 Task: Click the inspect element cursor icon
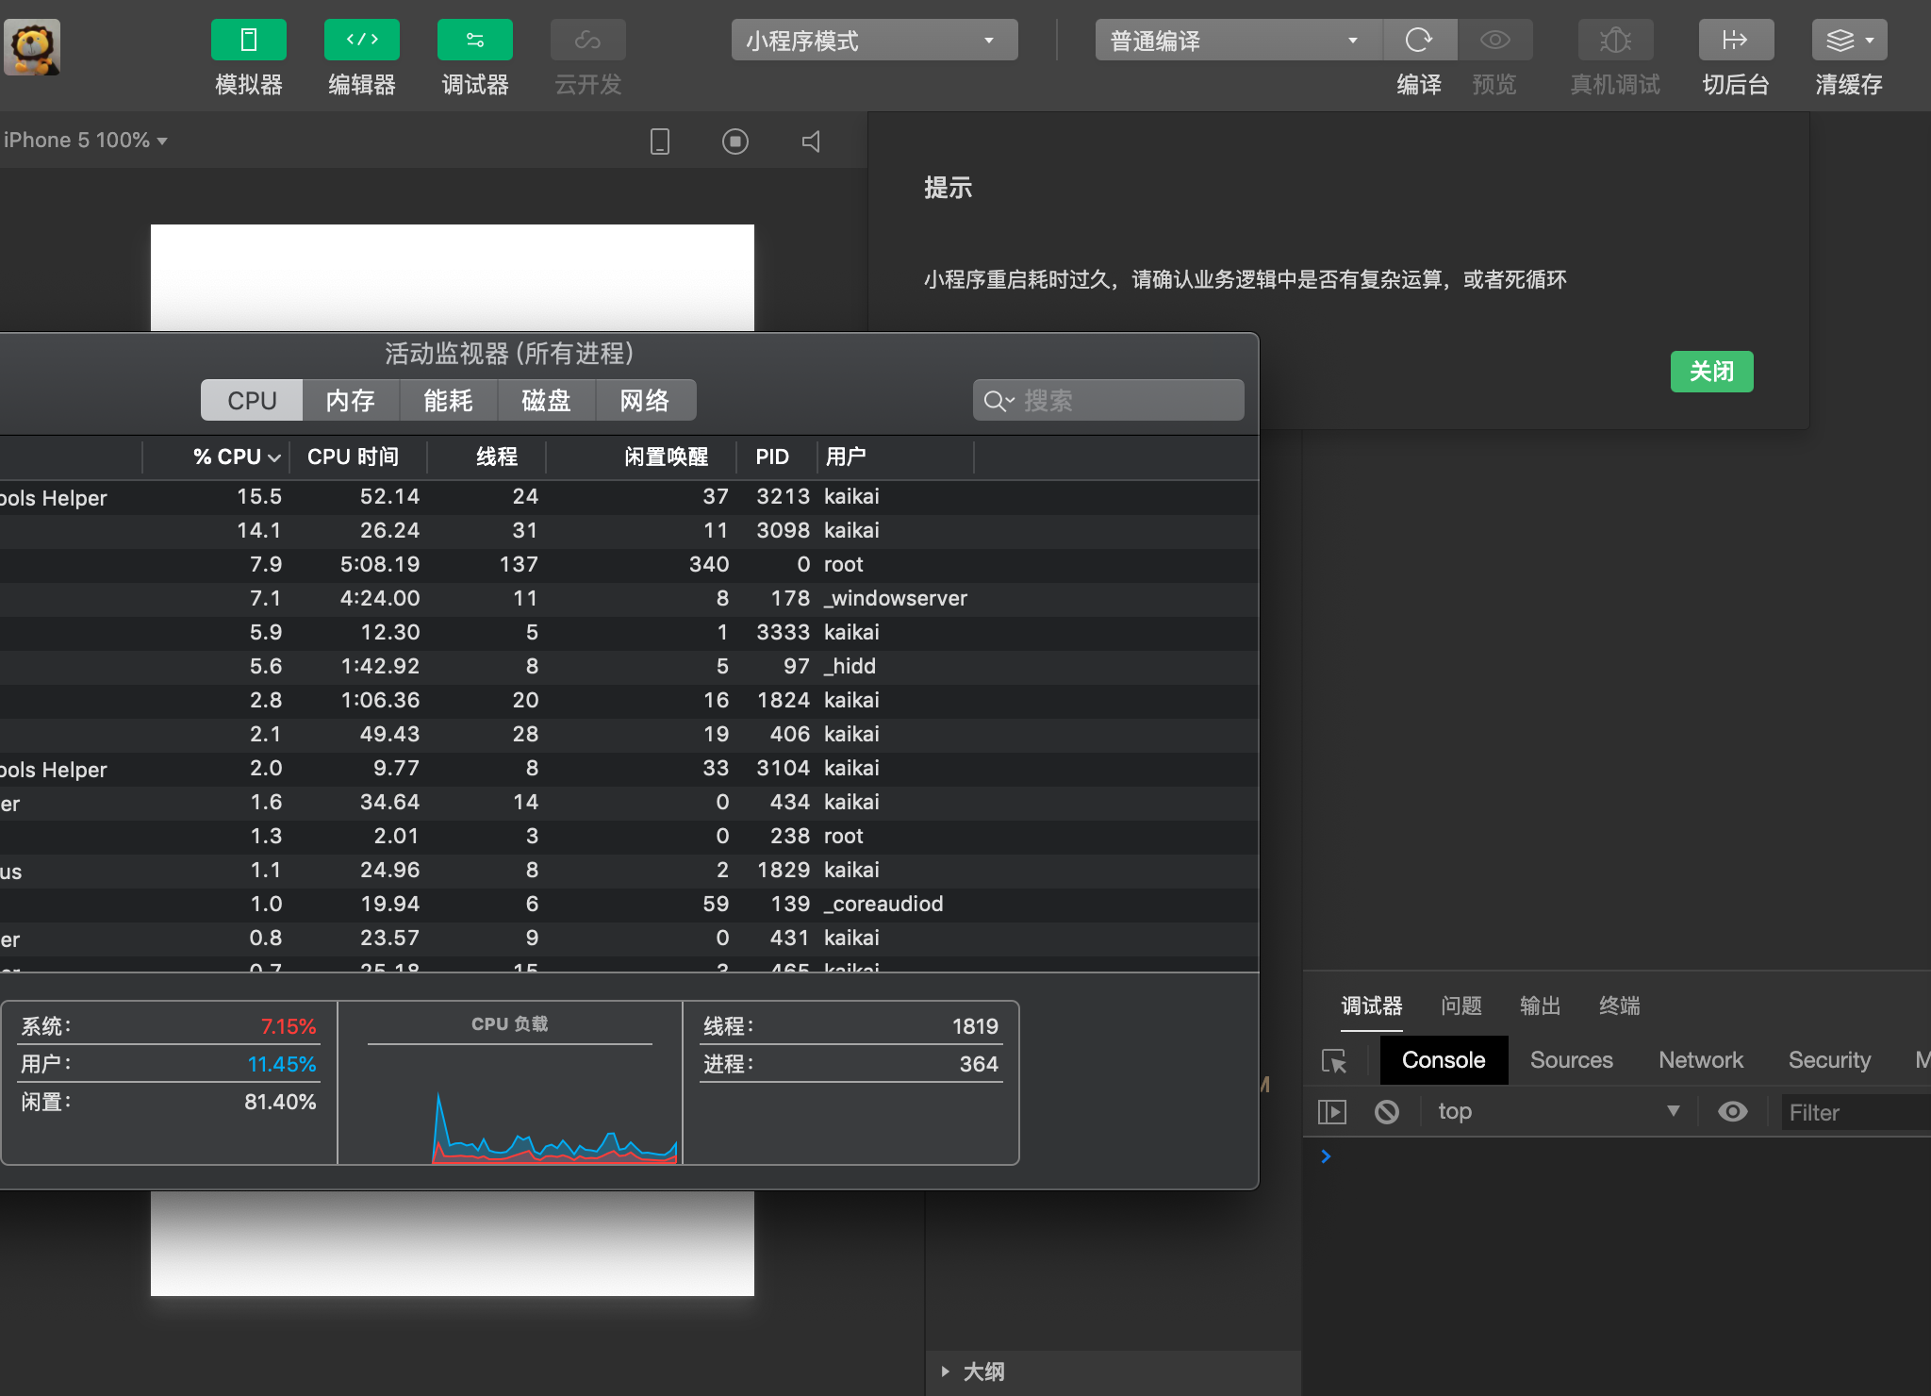[1334, 1061]
